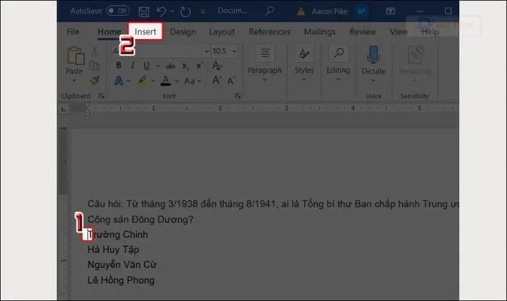
Task: Open the font name dropdown
Action: pos(207,51)
